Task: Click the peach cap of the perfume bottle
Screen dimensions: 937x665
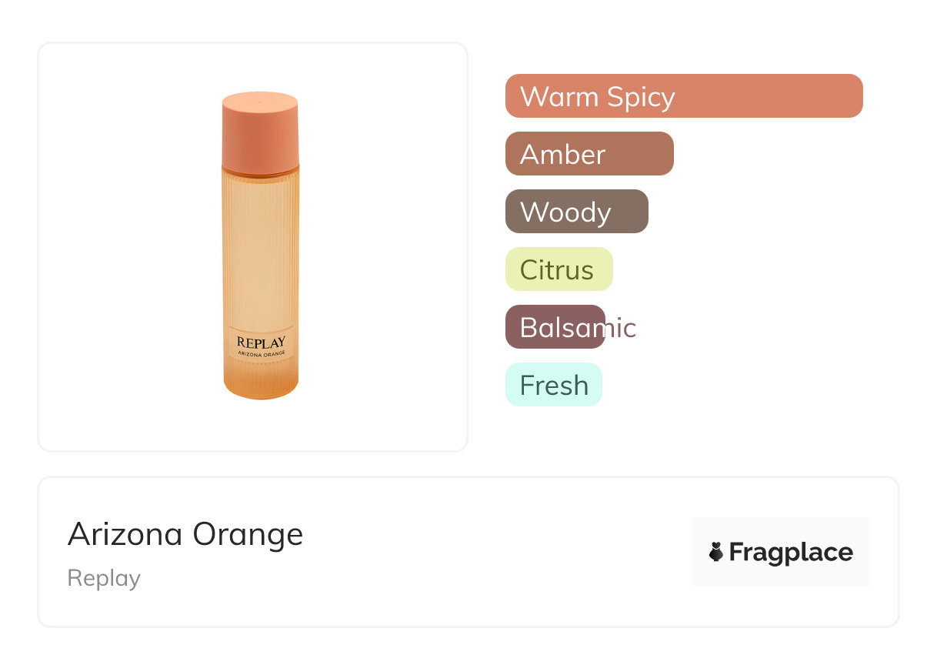Action: click(x=260, y=131)
